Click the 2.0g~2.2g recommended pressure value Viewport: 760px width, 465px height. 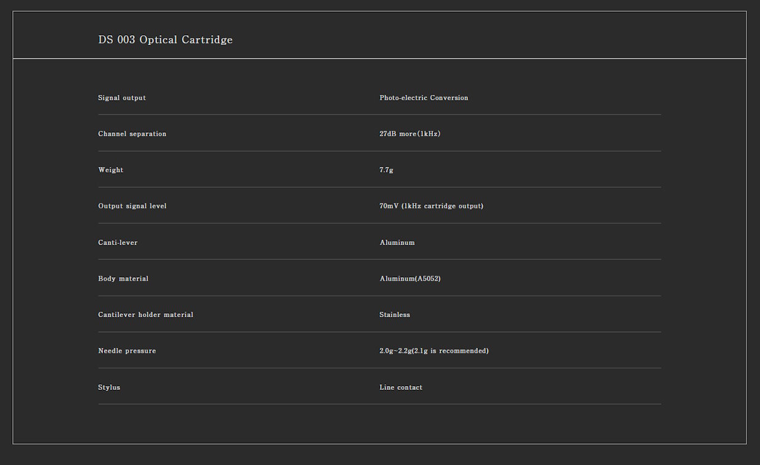[x=434, y=351]
